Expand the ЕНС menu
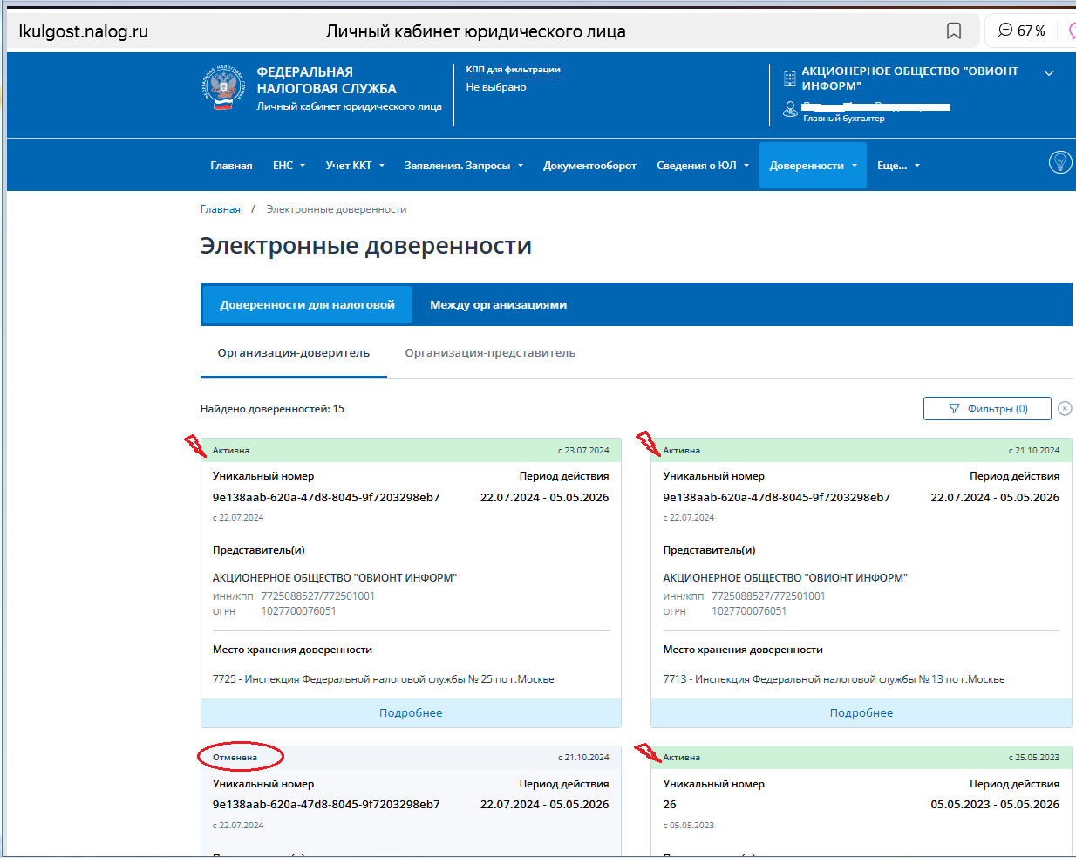The width and height of the screenshot is (1076, 858). (289, 166)
